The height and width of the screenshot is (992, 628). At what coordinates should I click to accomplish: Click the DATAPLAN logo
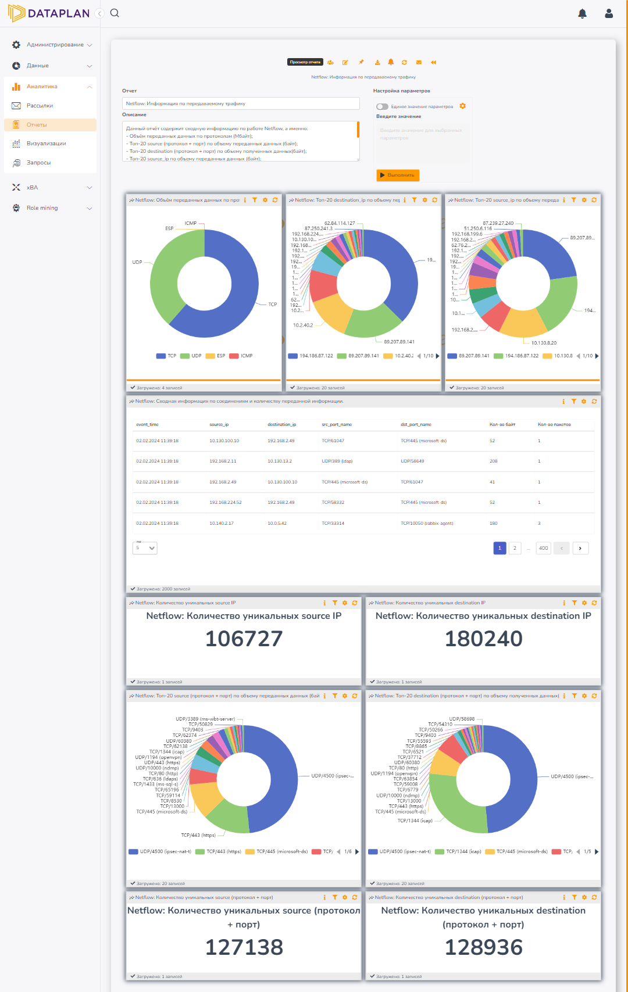(49, 13)
